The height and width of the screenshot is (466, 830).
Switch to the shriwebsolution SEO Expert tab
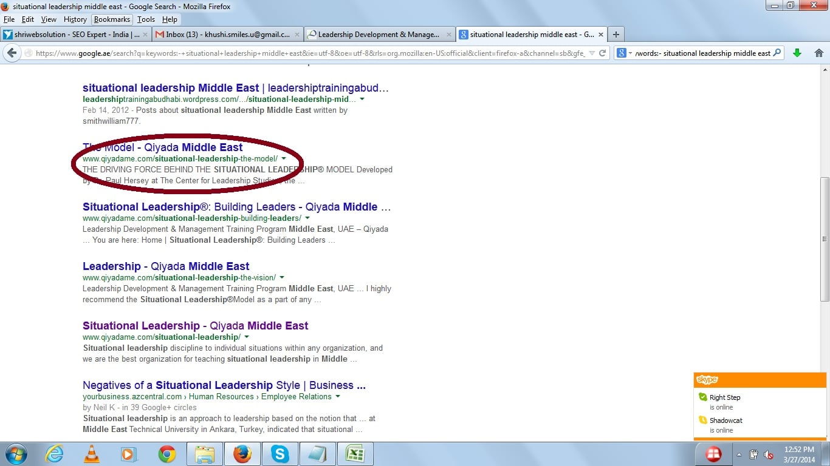click(x=75, y=35)
